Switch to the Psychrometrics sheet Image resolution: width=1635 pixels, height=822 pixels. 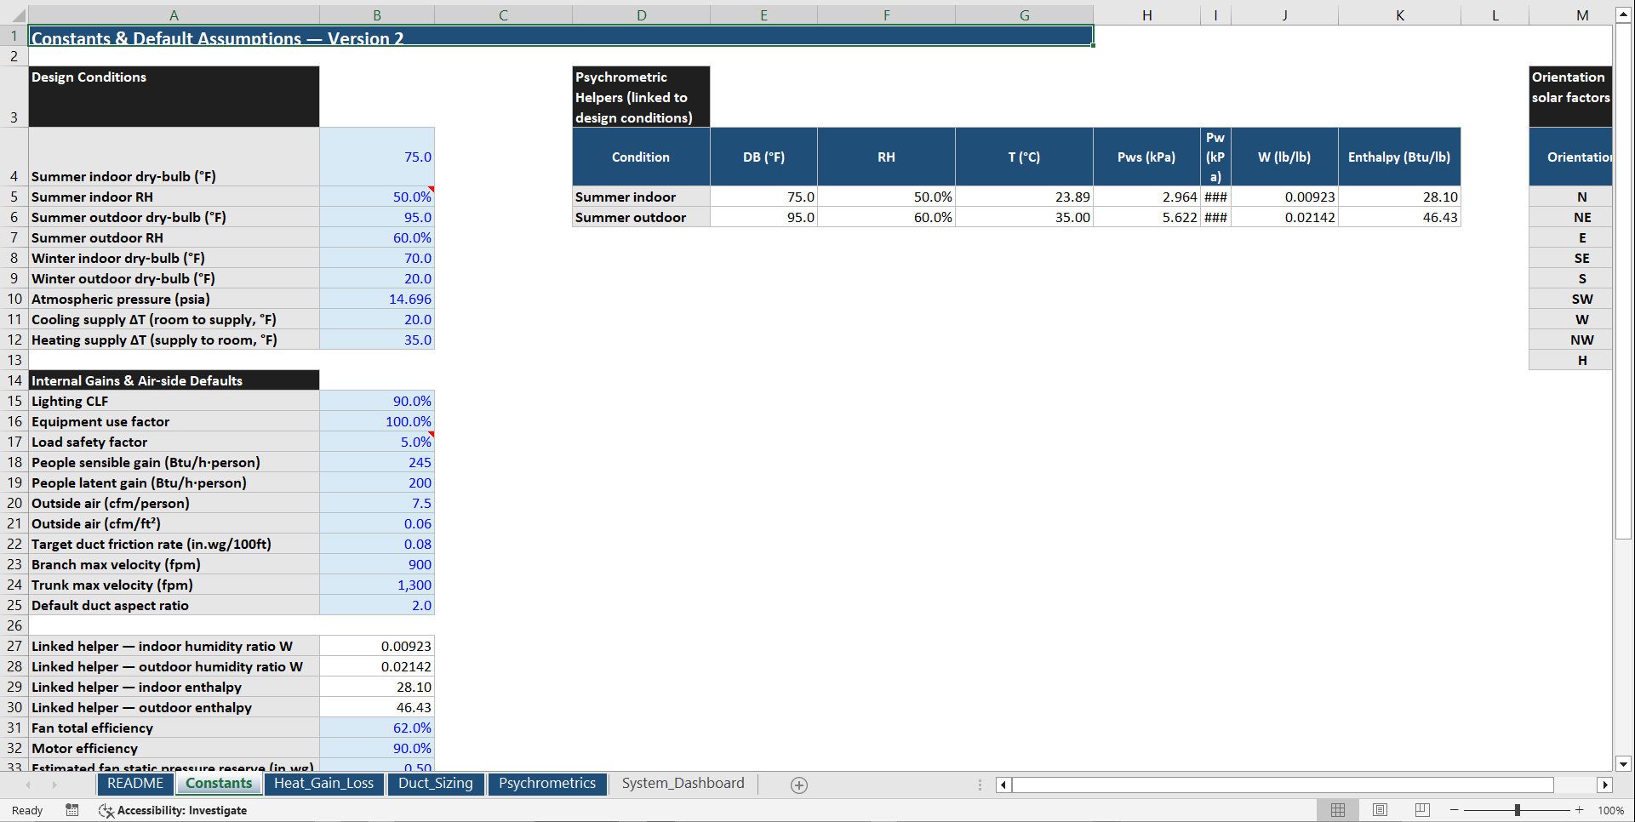(547, 783)
